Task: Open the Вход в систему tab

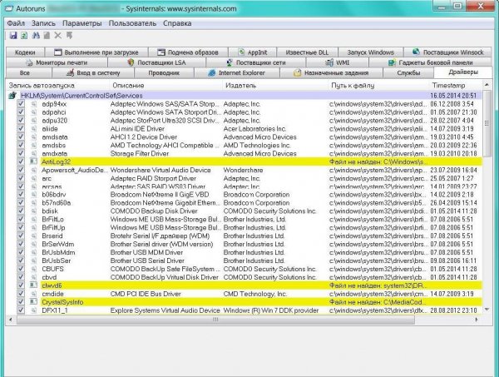Action: tap(93, 73)
